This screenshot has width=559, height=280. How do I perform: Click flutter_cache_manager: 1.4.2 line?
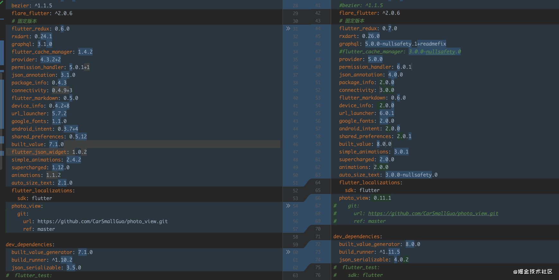tap(52, 52)
